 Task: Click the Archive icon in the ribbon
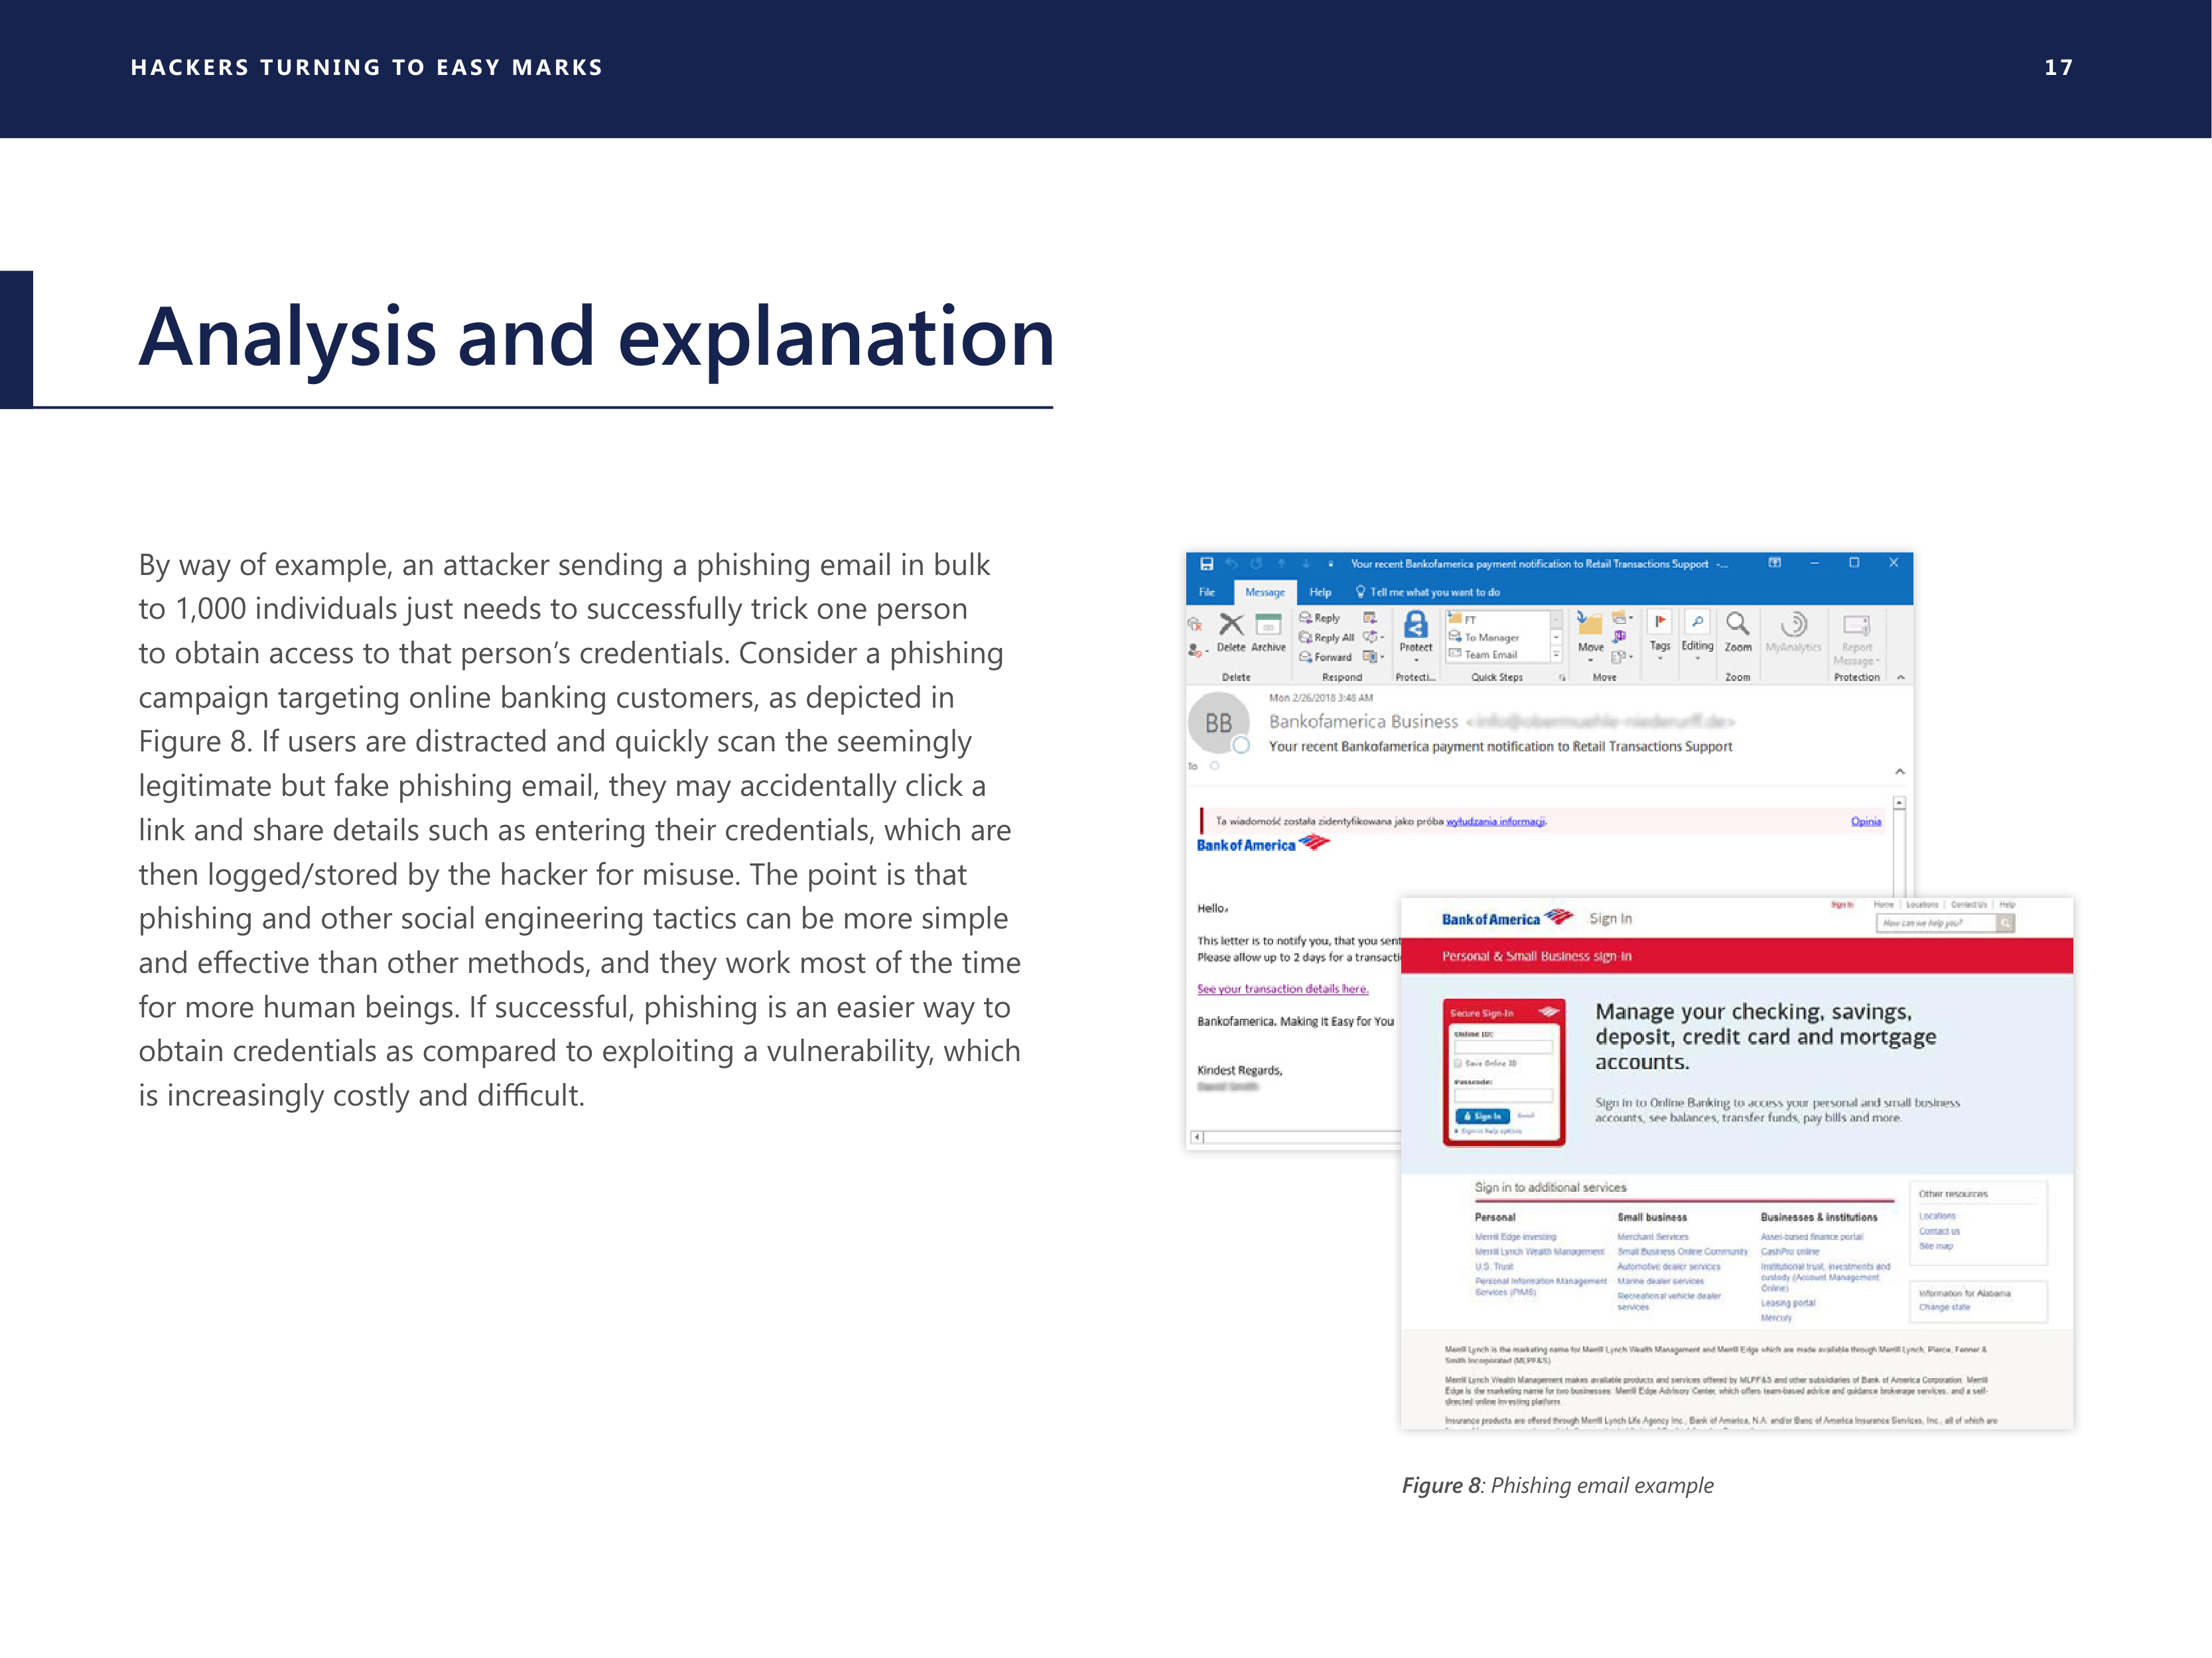pos(1268,625)
